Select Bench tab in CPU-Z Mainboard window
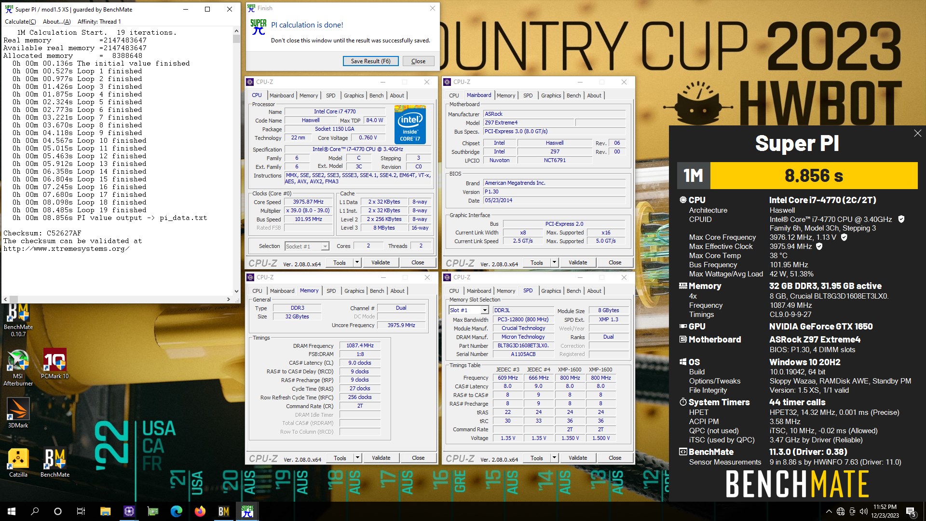Screen dimensions: 926x521 pos(573,96)
